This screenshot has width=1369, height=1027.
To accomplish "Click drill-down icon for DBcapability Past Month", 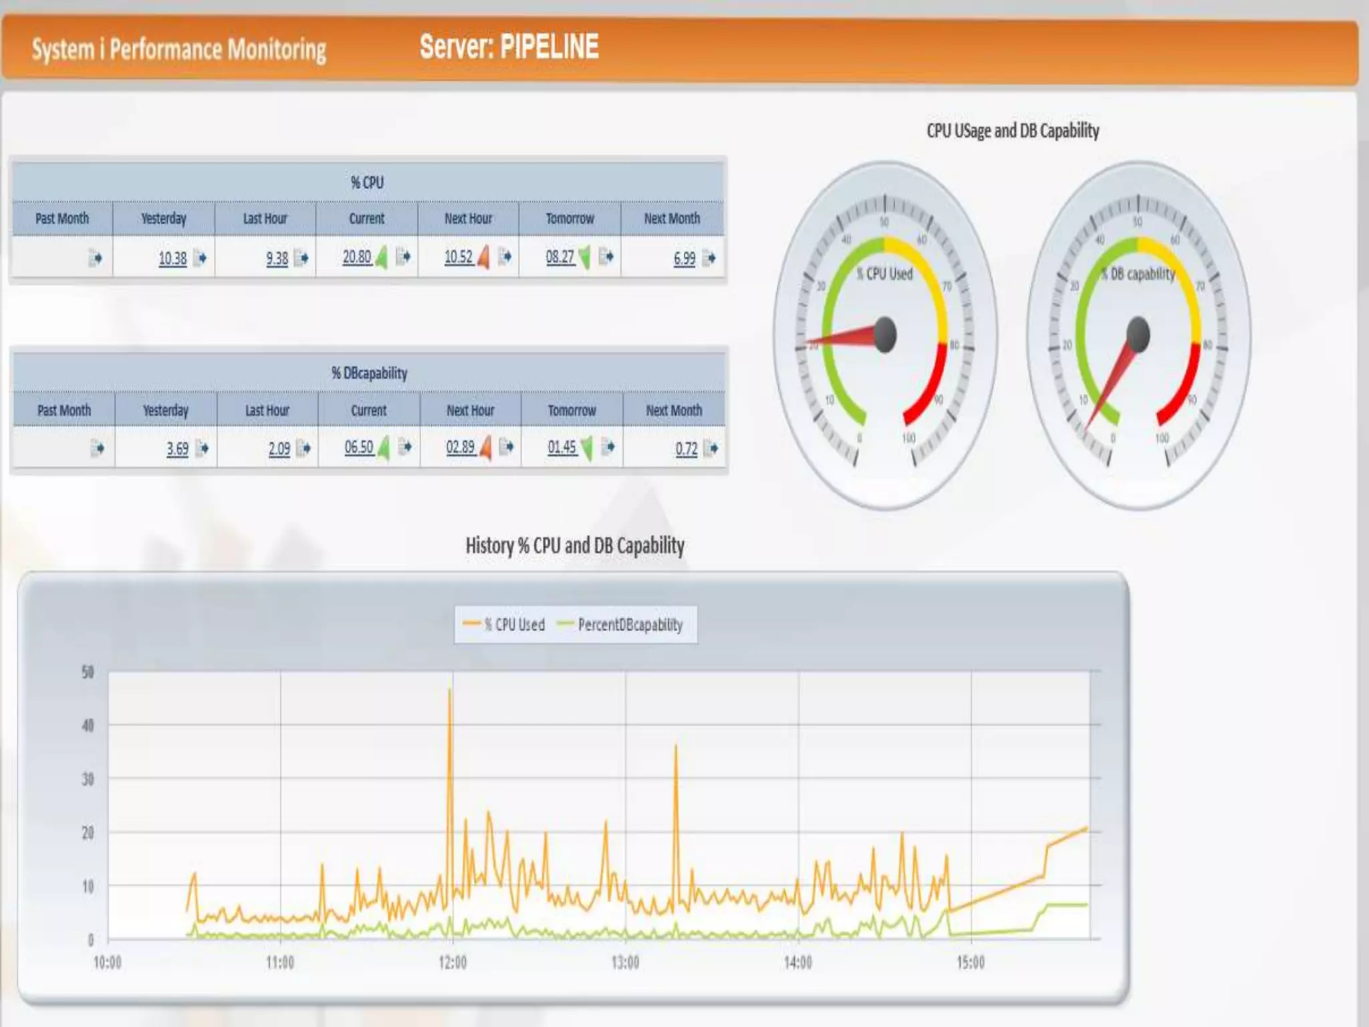I will point(97,448).
